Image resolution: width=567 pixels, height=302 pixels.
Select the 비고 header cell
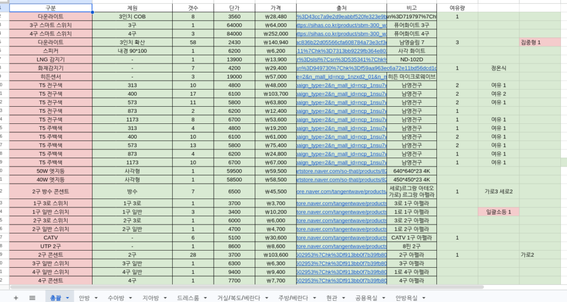(411, 8)
